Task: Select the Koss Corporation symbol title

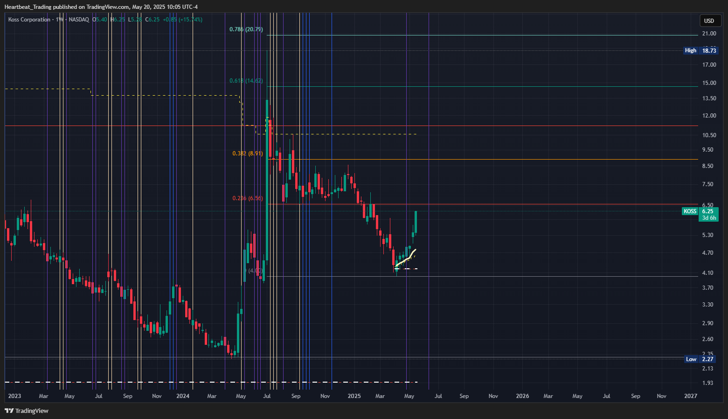Action: pos(29,20)
